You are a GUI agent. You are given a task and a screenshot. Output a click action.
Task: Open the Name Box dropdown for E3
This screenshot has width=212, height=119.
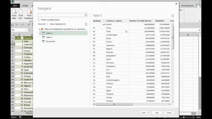pos(26,30)
